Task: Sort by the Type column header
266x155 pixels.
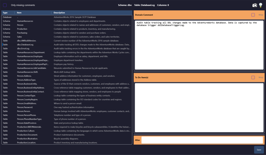Action: pyautogui.click(x=5, y=13)
